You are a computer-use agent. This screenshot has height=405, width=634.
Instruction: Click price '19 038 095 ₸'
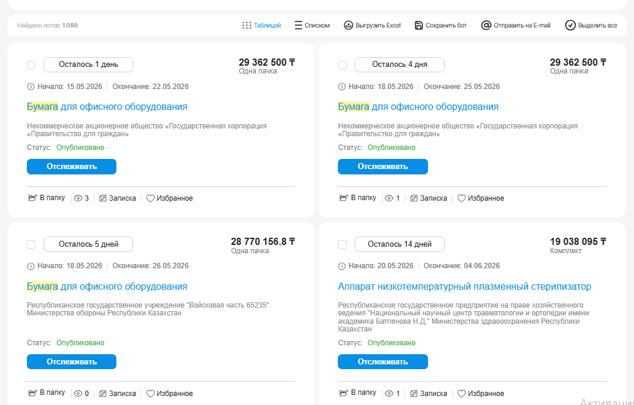(578, 241)
